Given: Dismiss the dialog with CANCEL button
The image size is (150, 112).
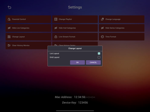Looking at the screenshot, I should [x=93, y=62].
